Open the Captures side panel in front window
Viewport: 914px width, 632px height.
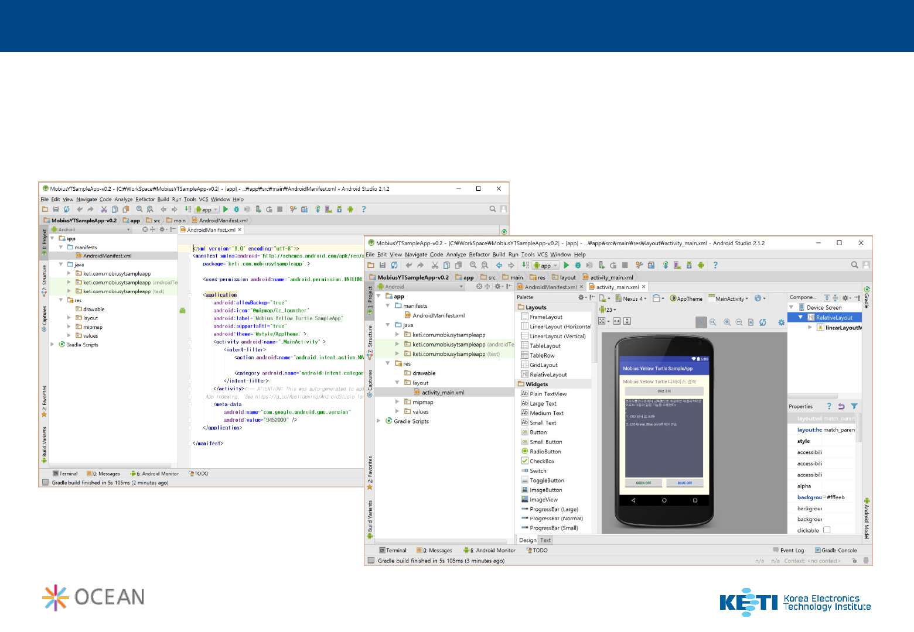coord(370,384)
